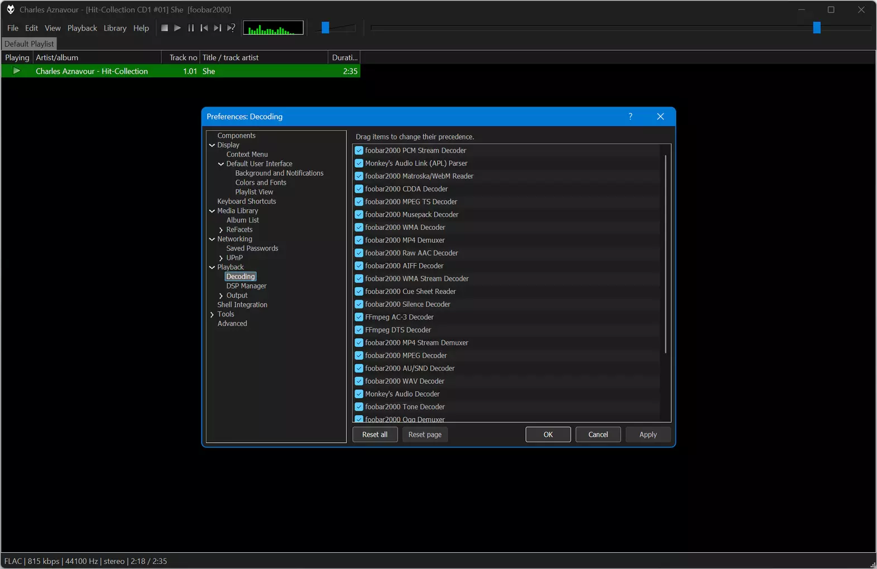
Task: Uncheck foobar2000 CDDA Decoder
Action: (359, 189)
